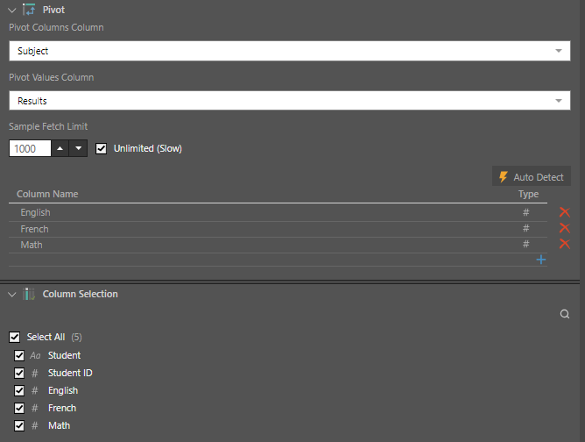
Task: Click the red X beside Math
Action: [x=564, y=244]
